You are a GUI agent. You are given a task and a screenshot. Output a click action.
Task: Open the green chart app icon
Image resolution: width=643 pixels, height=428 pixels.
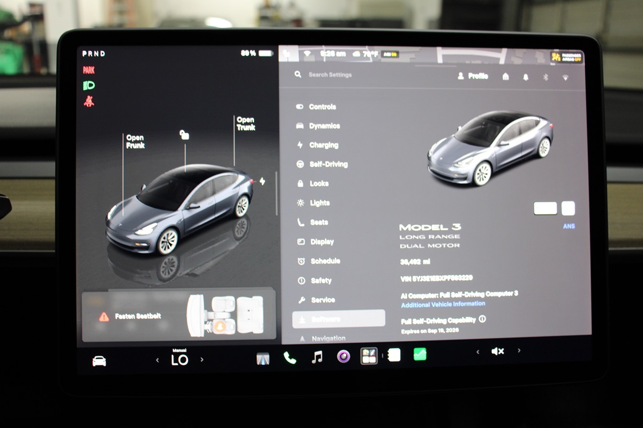click(x=420, y=354)
